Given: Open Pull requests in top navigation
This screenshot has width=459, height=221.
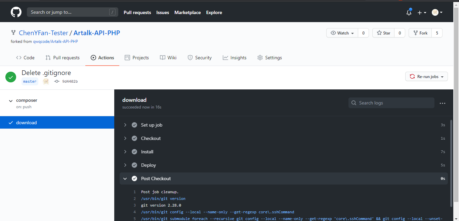Looking at the screenshot, I should coord(137,12).
